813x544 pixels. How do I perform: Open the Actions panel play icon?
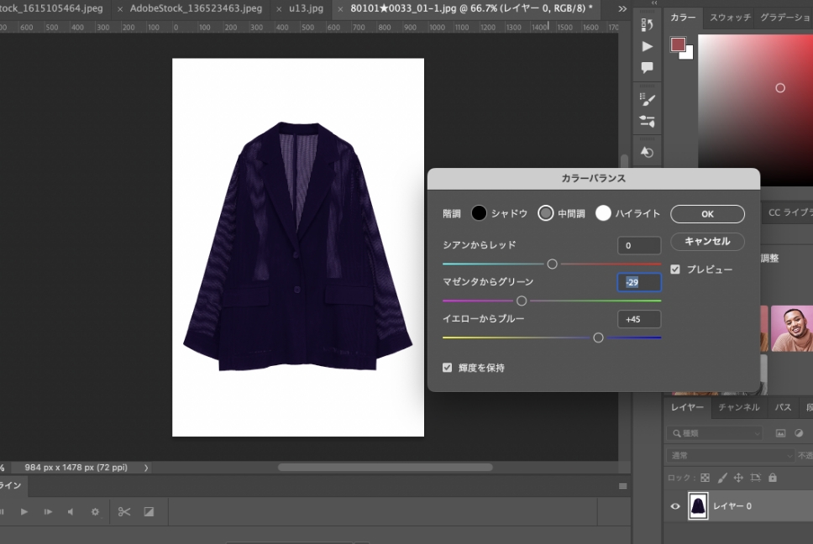pyautogui.click(x=647, y=46)
